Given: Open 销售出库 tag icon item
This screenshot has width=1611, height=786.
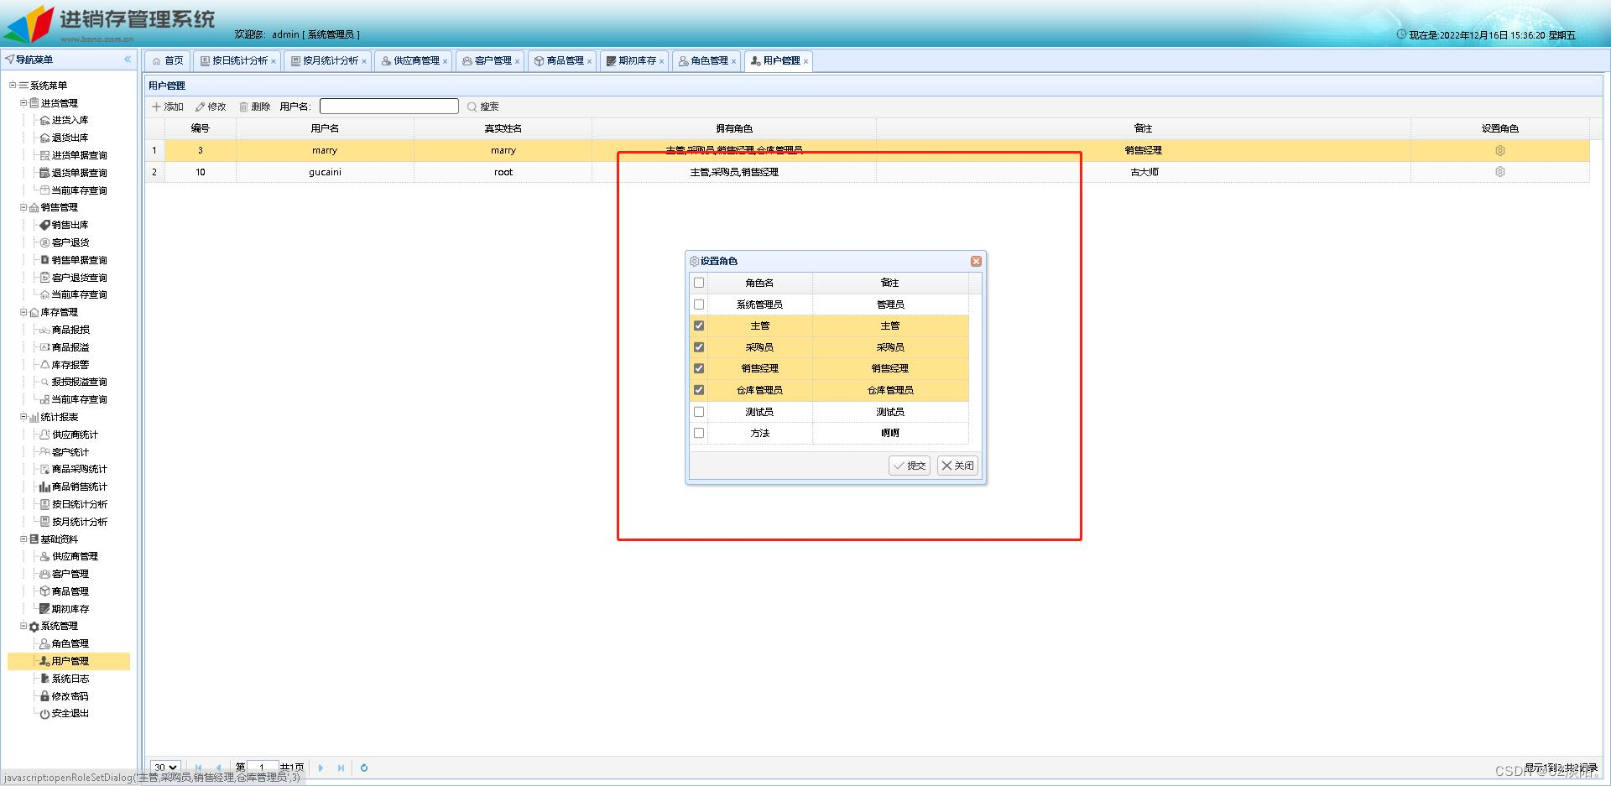Looking at the screenshot, I should (70, 225).
